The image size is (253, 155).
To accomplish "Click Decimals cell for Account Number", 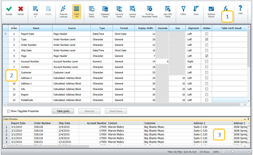I will point(163,61).
